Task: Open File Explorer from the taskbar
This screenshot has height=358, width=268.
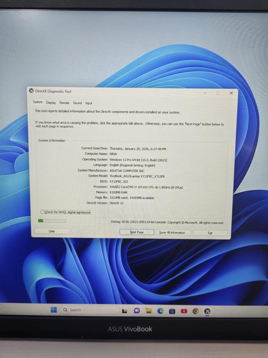Action: coord(149,311)
